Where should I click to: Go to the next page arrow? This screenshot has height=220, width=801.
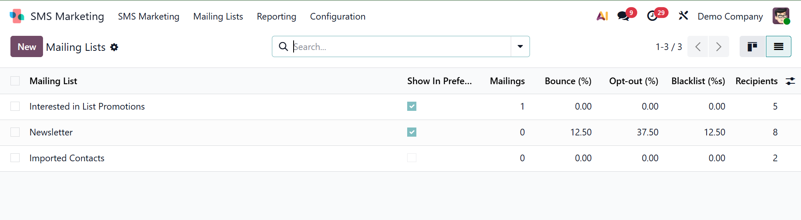(x=718, y=47)
